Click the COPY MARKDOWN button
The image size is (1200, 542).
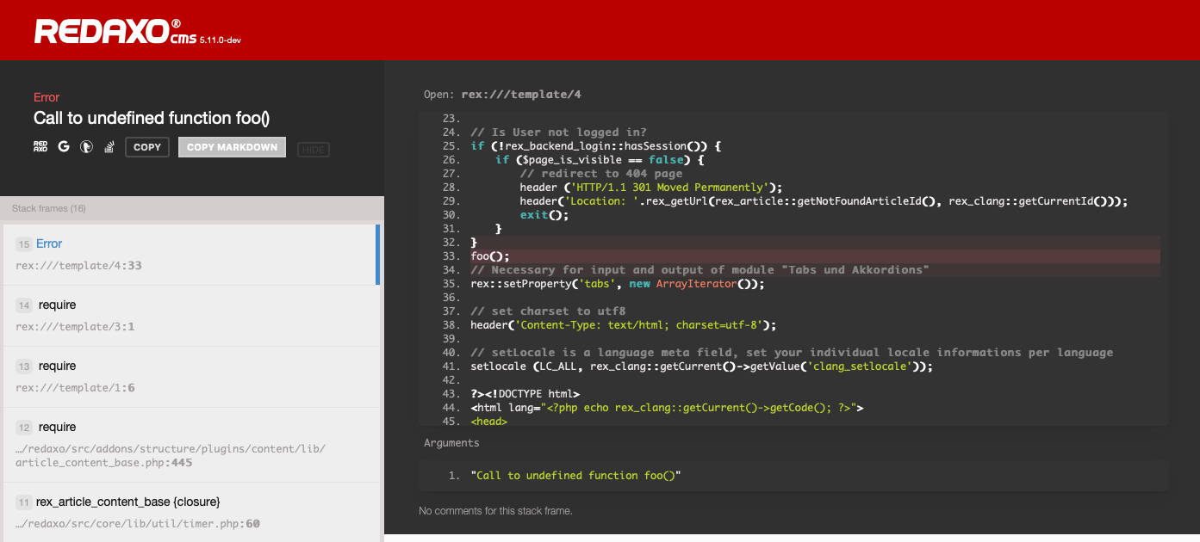click(x=233, y=147)
